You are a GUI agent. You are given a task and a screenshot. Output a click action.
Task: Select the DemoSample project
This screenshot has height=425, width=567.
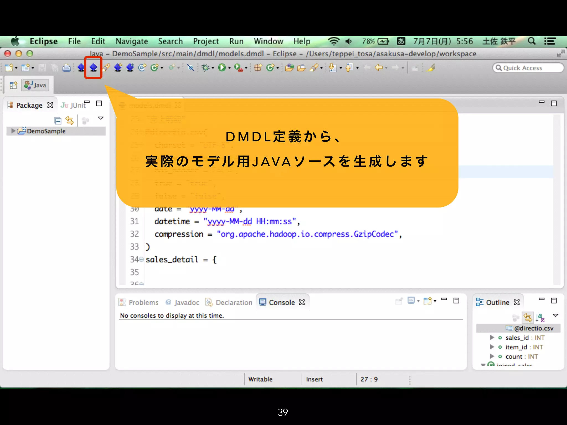click(46, 131)
